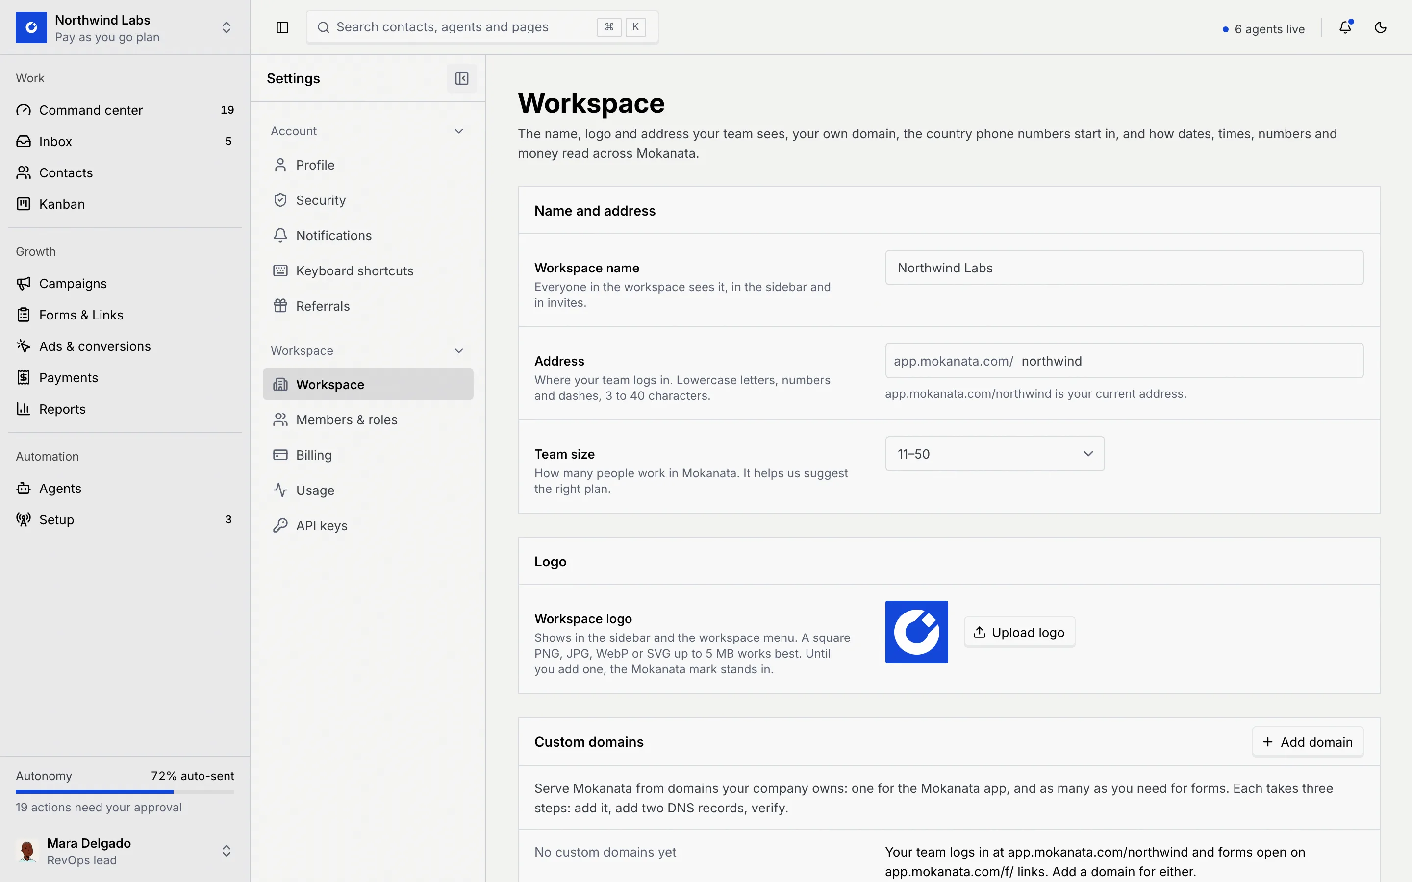This screenshot has width=1412, height=882.
Task: Expand the Mara Delgado user menu
Action: pyautogui.click(x=227, y=851)
